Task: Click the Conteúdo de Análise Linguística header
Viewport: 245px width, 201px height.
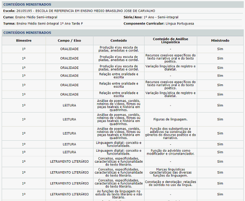Action: [x=170, y=41]
